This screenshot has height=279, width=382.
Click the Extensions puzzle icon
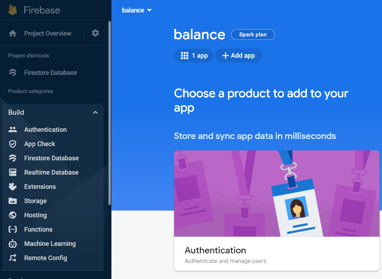pos(13,187)
